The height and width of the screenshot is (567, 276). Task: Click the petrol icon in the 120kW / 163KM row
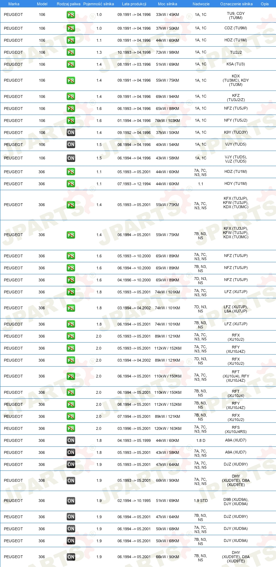click(71, 428)
